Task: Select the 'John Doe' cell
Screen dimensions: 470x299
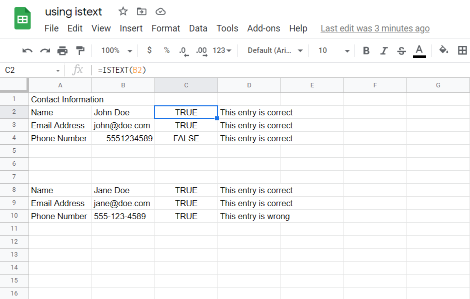Action: [x=123, y=112]
